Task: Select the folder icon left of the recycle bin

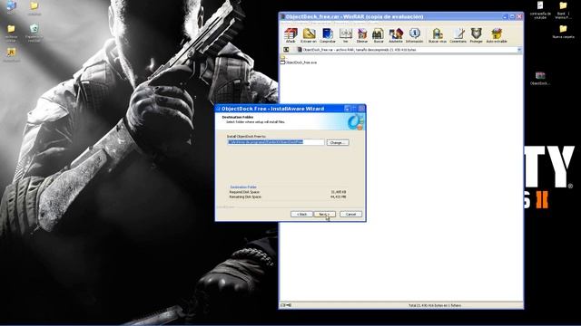Action: [11, 33]
